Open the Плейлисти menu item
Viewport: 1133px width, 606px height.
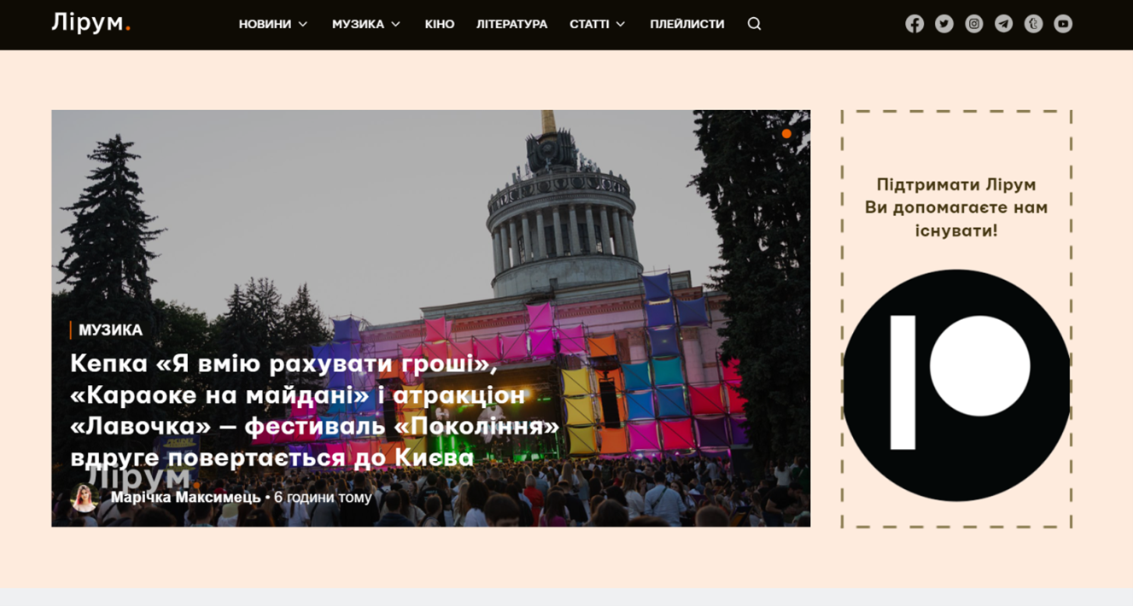pos(686,24)
